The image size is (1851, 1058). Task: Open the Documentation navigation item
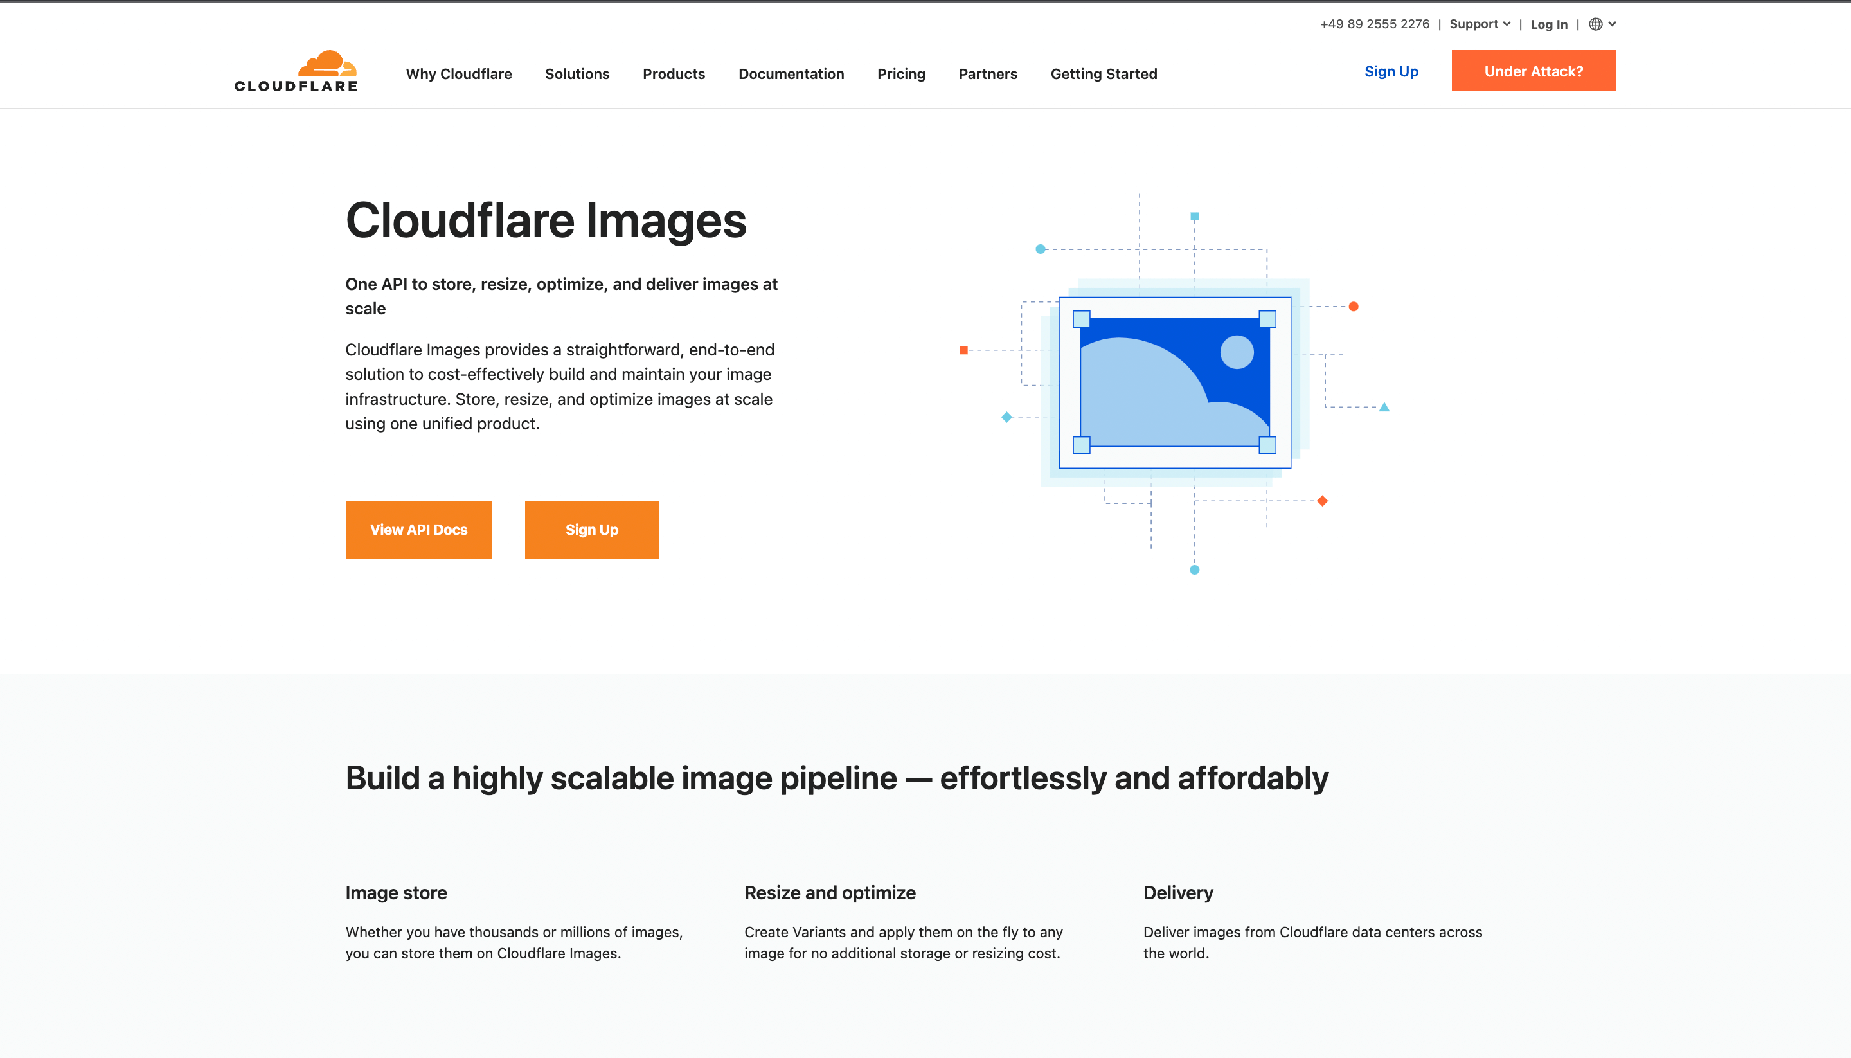coord(791,73)
